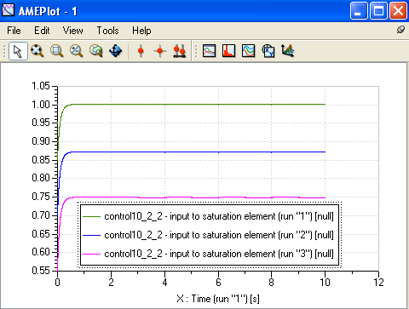Image resolution: width=409 pixels, height=309 pixels.
Task: Click the multi-curve wave plot icon
Action: (249, 51)
